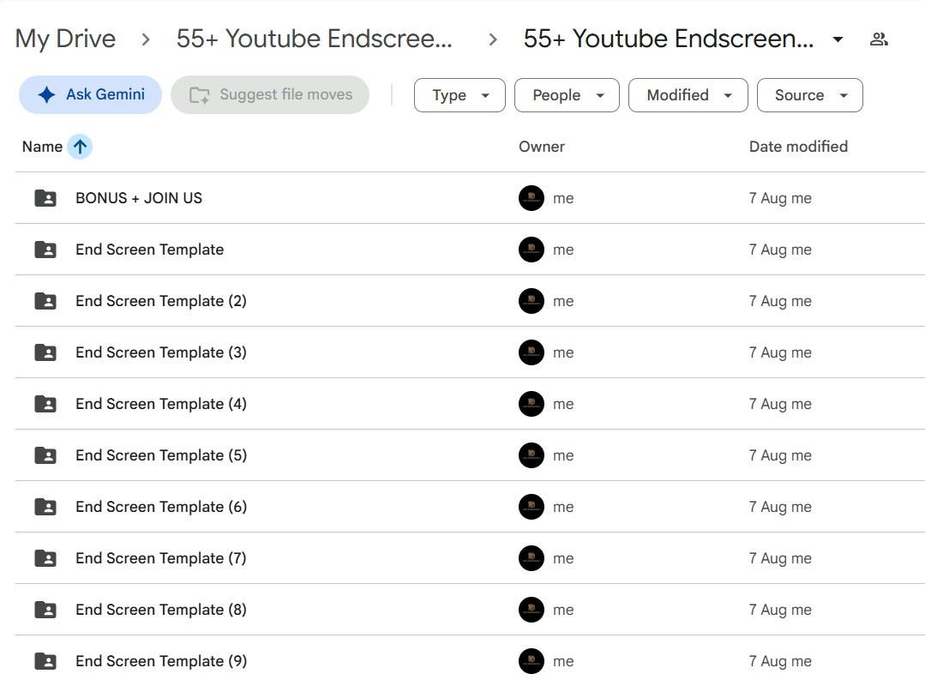Click the current folder title 55+ Youtube Endscreen...
The height and width of the screenshot is (686, 925).
[x=669, y=39]
